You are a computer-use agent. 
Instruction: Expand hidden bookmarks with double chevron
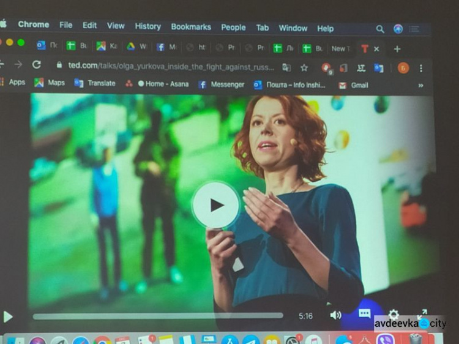point(420,86)
